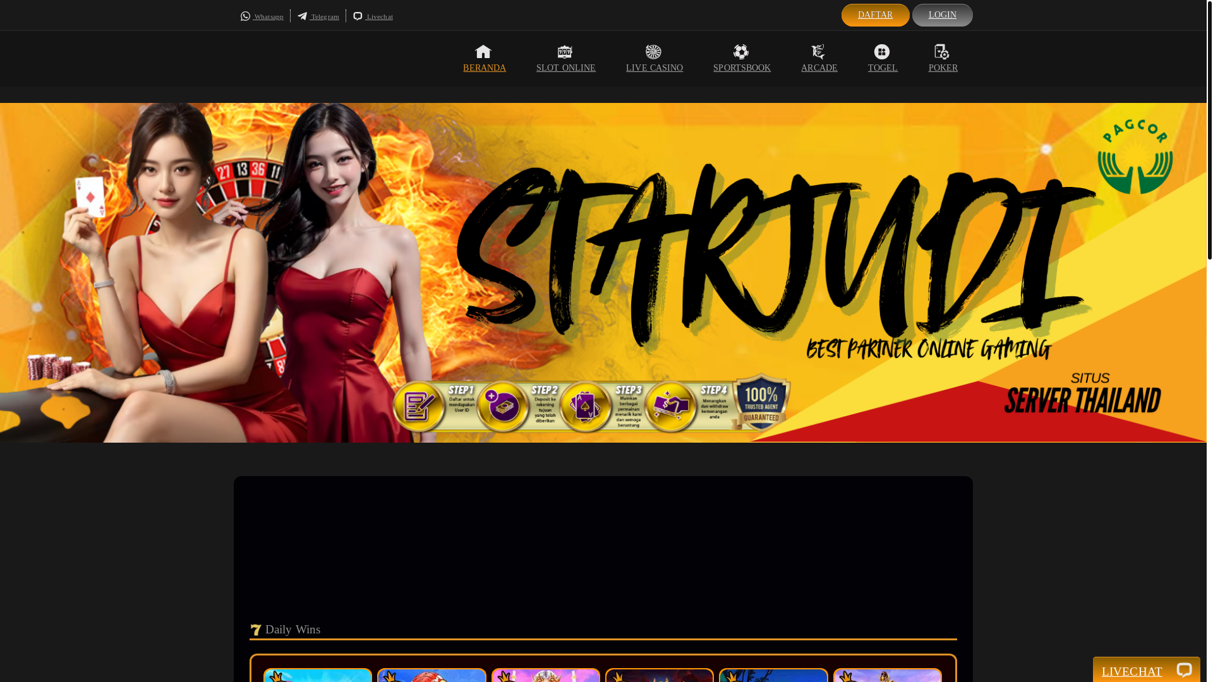Click the Live Casino chip icon
The height and width of the screenshot is (682, 1213).
click(x=653, y=52)
